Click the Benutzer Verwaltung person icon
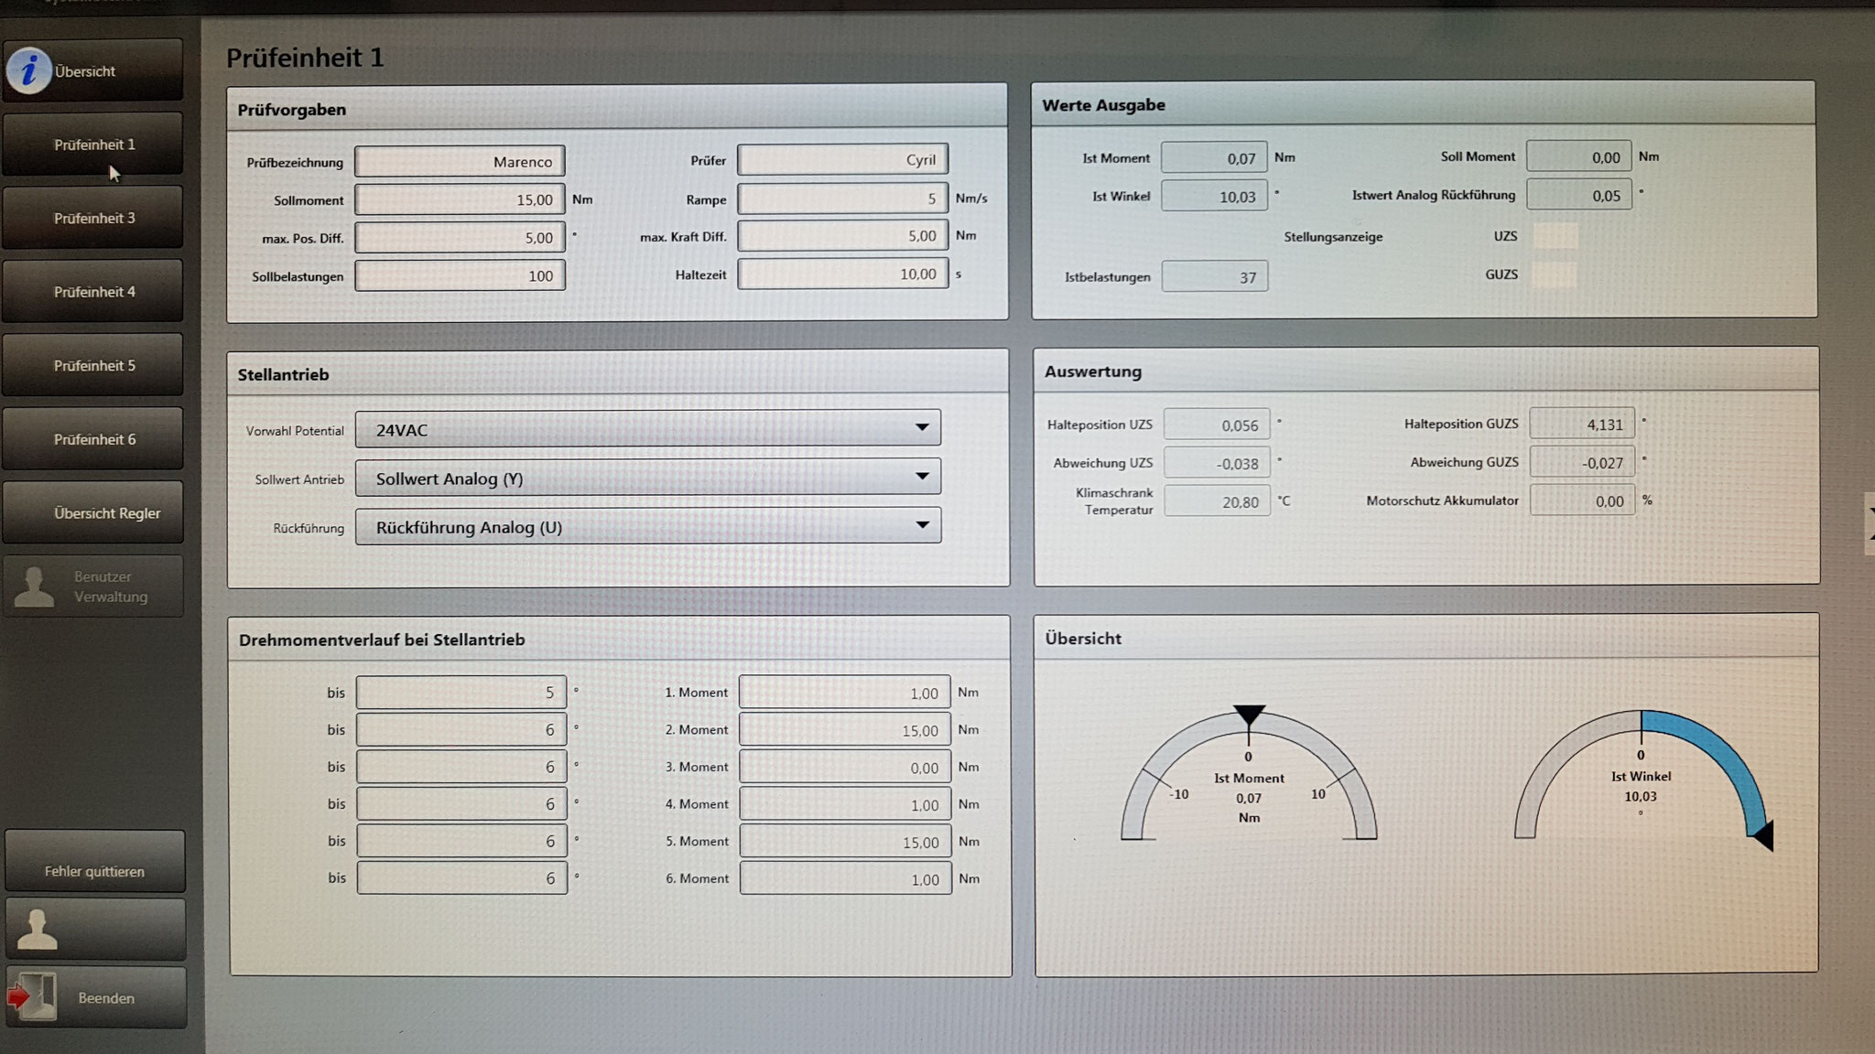Screen dimensions: 1875x1054 35,587
